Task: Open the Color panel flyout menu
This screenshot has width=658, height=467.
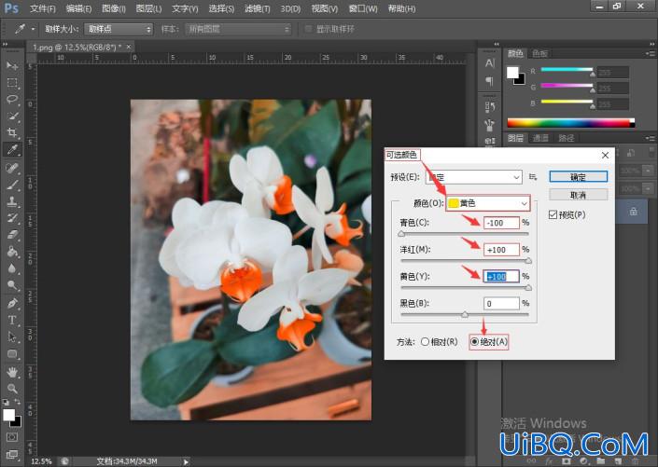Action: tap(651, 53)
